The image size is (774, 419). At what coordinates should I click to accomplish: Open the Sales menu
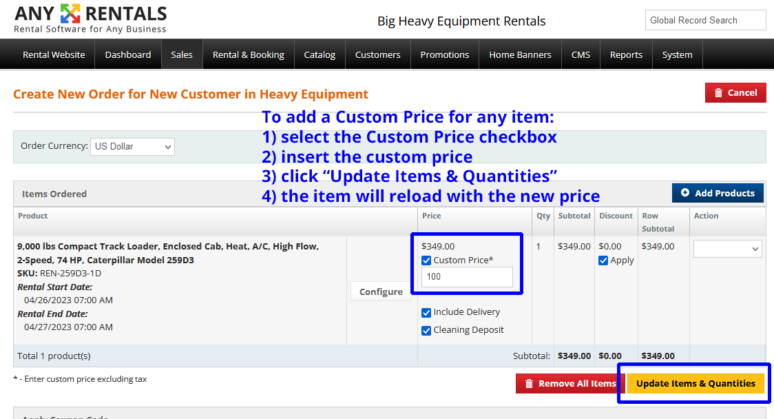pyautogui.click(x=182, y=54)
